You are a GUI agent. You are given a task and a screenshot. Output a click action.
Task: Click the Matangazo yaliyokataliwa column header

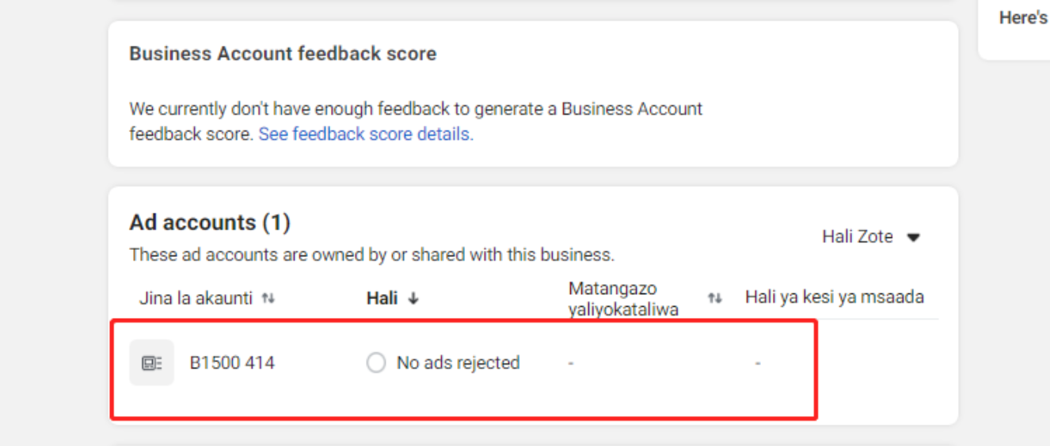tap(623, 299)
